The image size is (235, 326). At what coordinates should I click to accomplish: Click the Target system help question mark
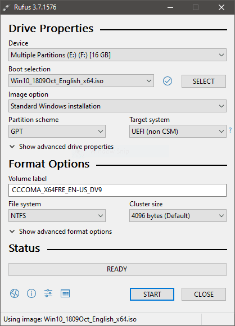point(231,130)
